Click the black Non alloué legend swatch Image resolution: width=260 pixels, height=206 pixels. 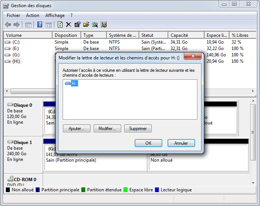[x=8, y=190]
